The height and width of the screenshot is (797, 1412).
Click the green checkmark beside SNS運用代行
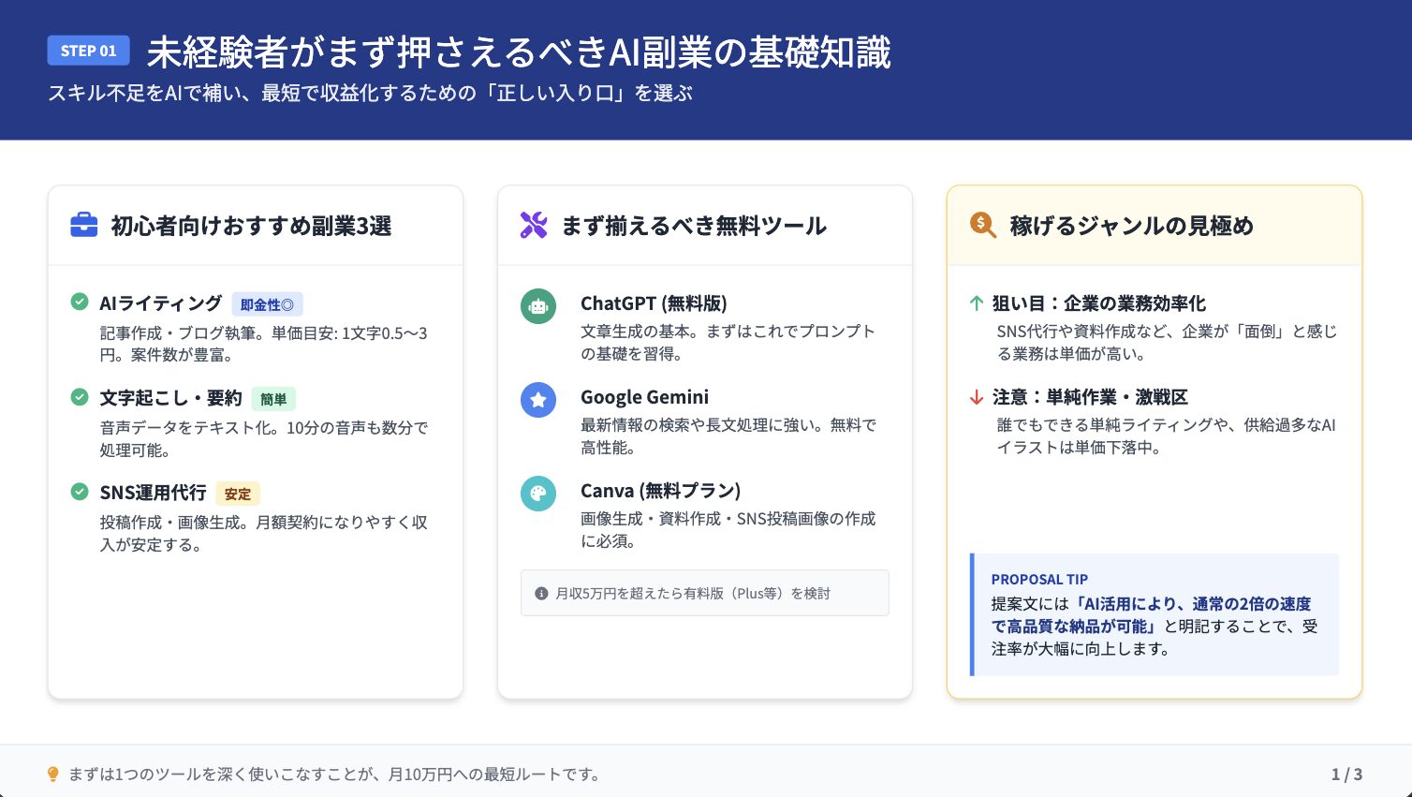pos(80,492)
